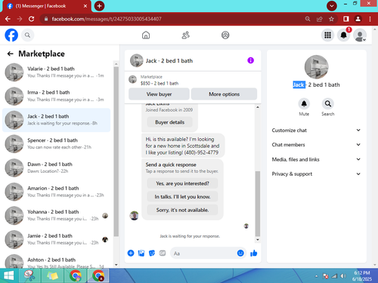The image size is (378, 283).
Task: Open Spencer - 2 bed 1 bath conversation
Action: [x=57, y=144]
